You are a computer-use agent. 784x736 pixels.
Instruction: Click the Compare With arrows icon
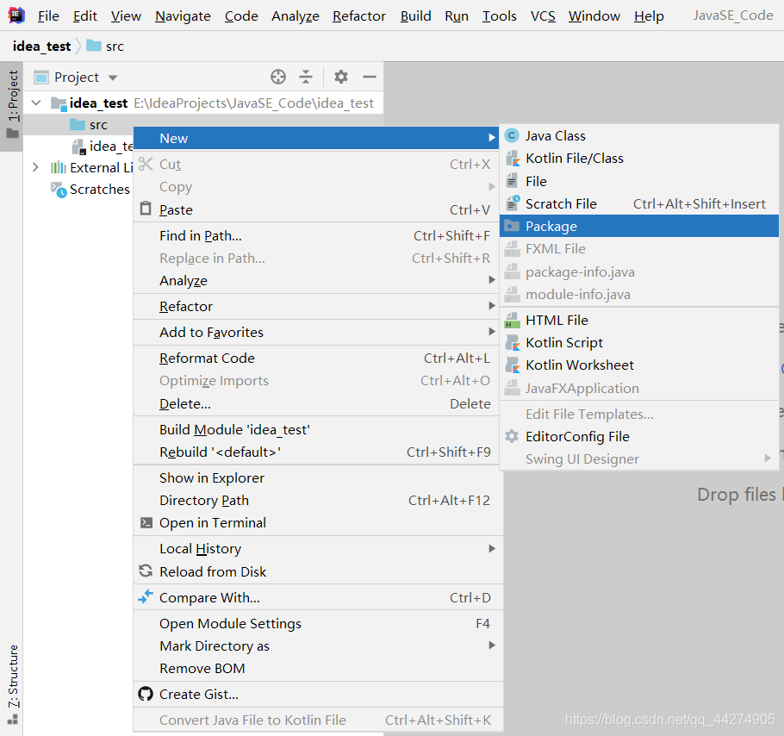[x=146, y=596]
